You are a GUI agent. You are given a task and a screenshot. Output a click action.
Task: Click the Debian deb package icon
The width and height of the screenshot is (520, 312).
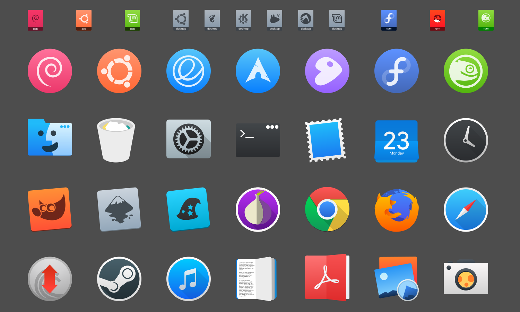coord(35,20)
